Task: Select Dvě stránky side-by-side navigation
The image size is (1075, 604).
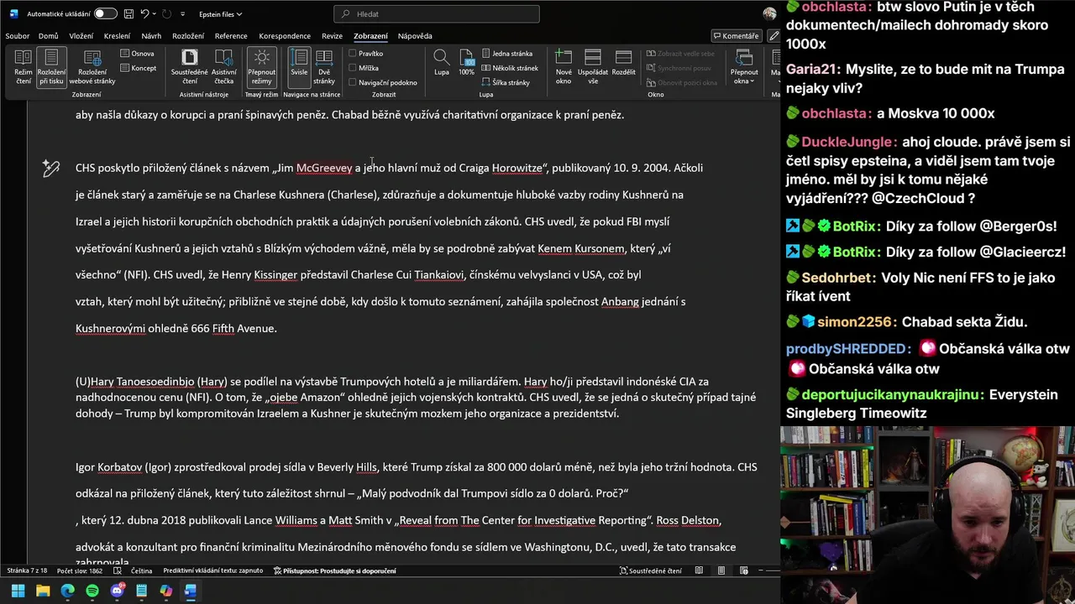Action: click(324, 66)
